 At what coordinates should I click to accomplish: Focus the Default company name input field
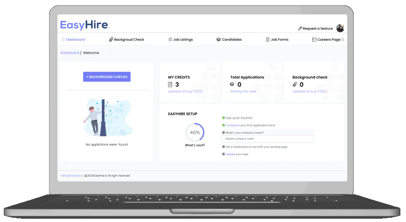pyautogui.click(x=268, y=139)
